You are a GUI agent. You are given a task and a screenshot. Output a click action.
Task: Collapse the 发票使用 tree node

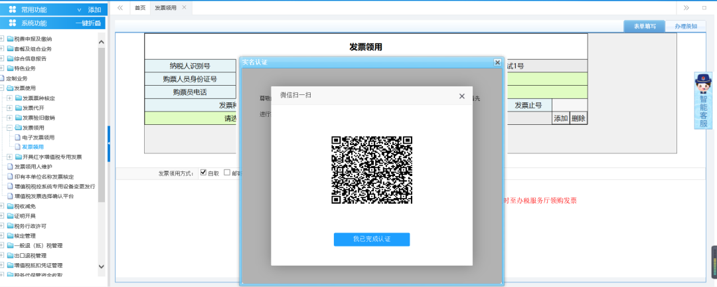pos(2,88)
